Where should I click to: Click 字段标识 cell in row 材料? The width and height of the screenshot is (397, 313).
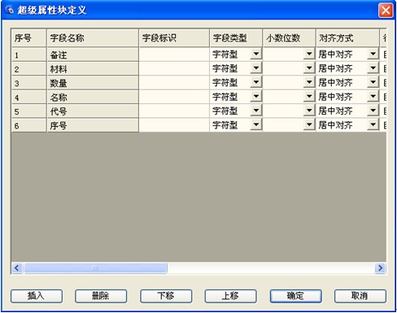(174, 68)
